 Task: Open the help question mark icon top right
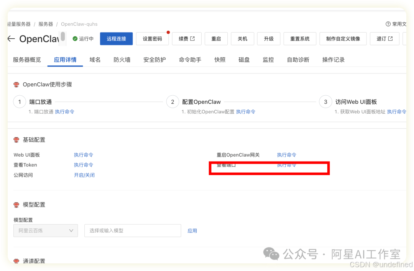click(x=388, y=24)
